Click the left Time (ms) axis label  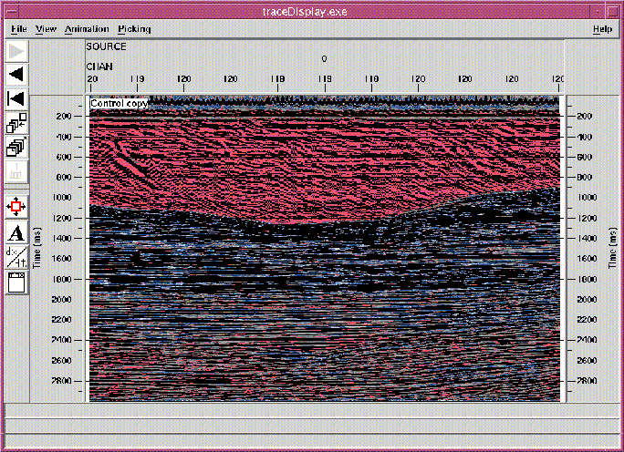[x=36, y=248]
